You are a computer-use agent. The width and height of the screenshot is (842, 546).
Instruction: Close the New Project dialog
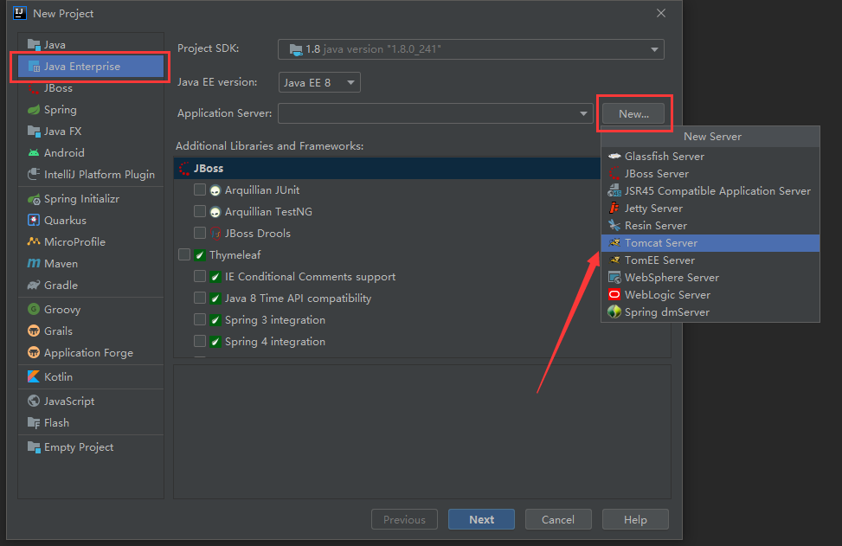[x=661, y=14]
